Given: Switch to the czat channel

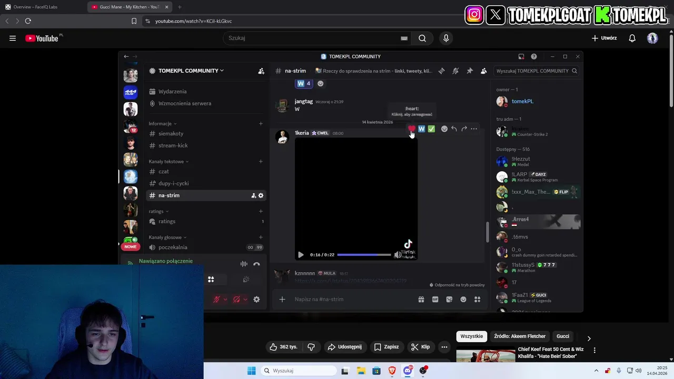Looking at the screenshot, I should [206, 172].
